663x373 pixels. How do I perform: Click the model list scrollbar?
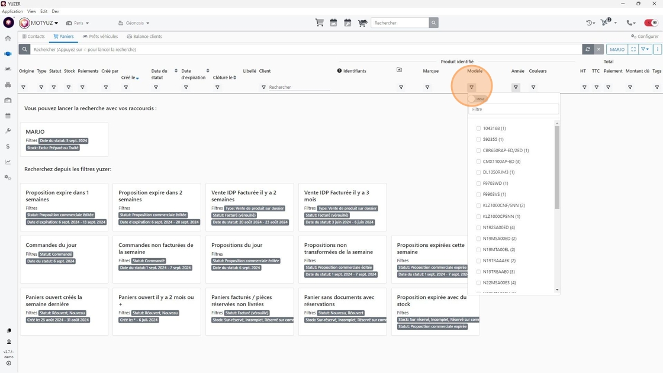coord(557,167)
